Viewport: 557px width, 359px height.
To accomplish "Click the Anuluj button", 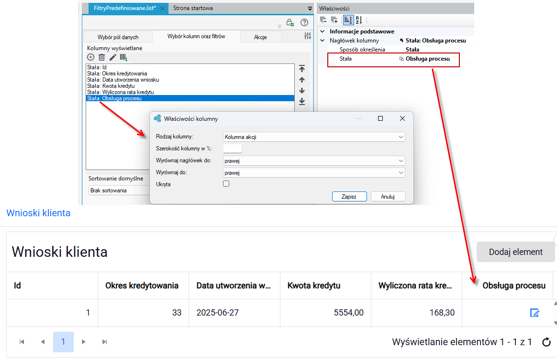I will [x=388, y=196].
